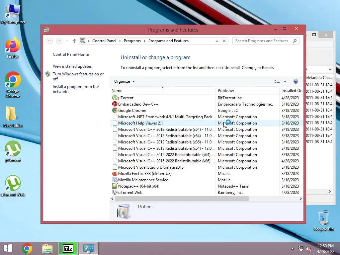This screenshot has height=255, width=340.
Task: Click the Control Panel breadcrumb
Action: point(104,41)
